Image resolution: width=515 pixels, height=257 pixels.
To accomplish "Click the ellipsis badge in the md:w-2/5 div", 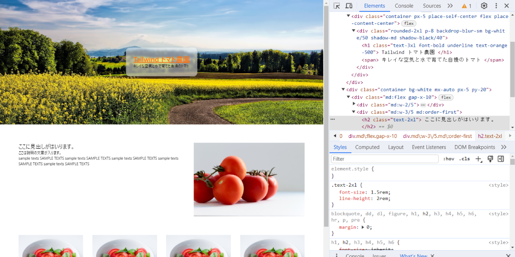I will [423, 105].
